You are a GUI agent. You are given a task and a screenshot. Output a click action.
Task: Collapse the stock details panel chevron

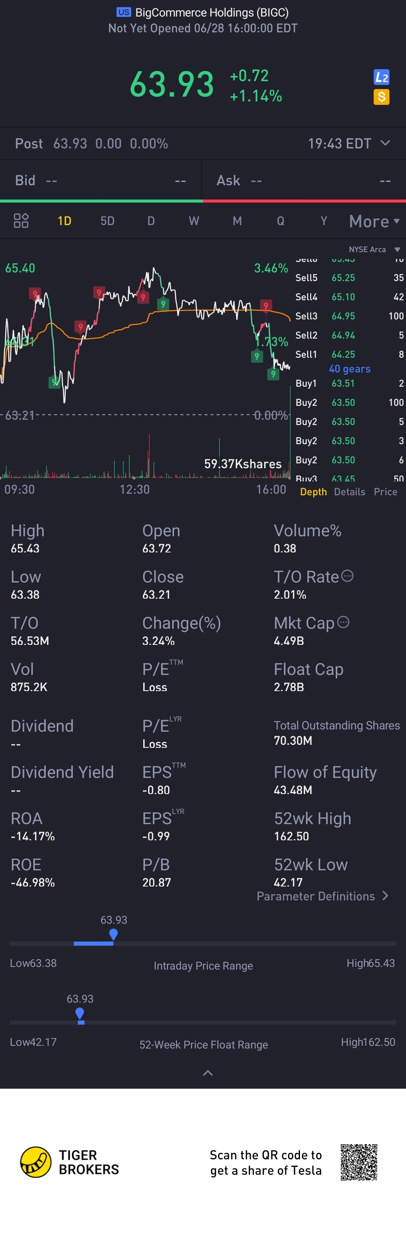click(208, 1073)
